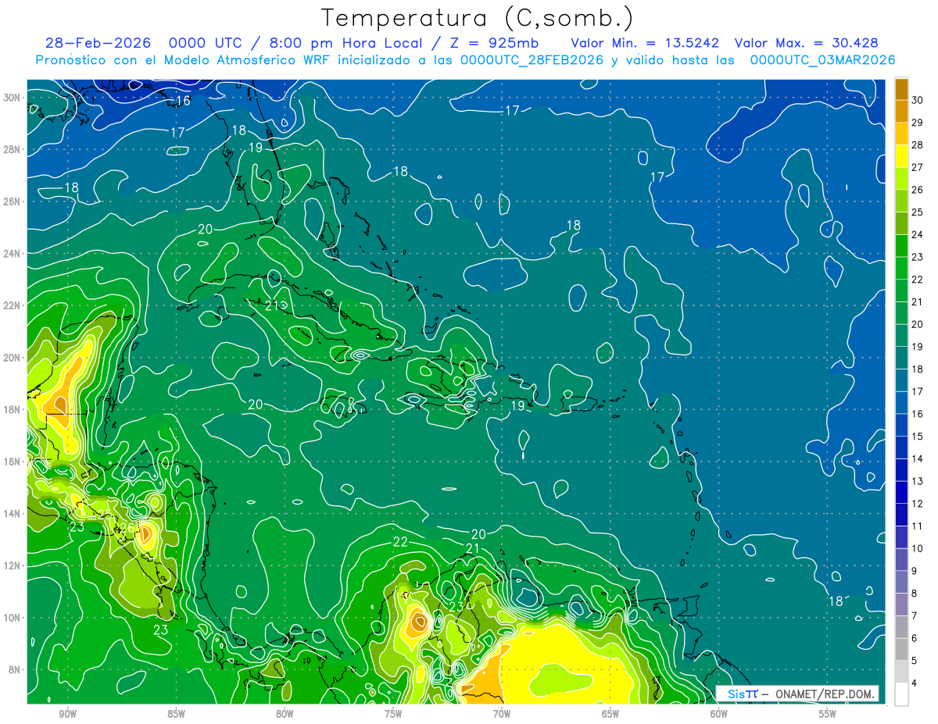Image resolution: width=938 pixels, height=724 pixels.
Task: Click the 60W longitude axis label
Action: (719, 715)
